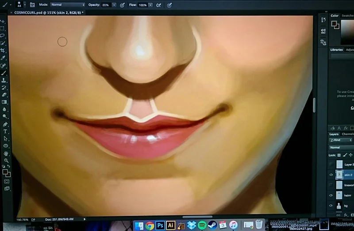Close the COSMICGURL.psd document tab
Viewport: 354px width, 231px height.
(x=12, y=13)
